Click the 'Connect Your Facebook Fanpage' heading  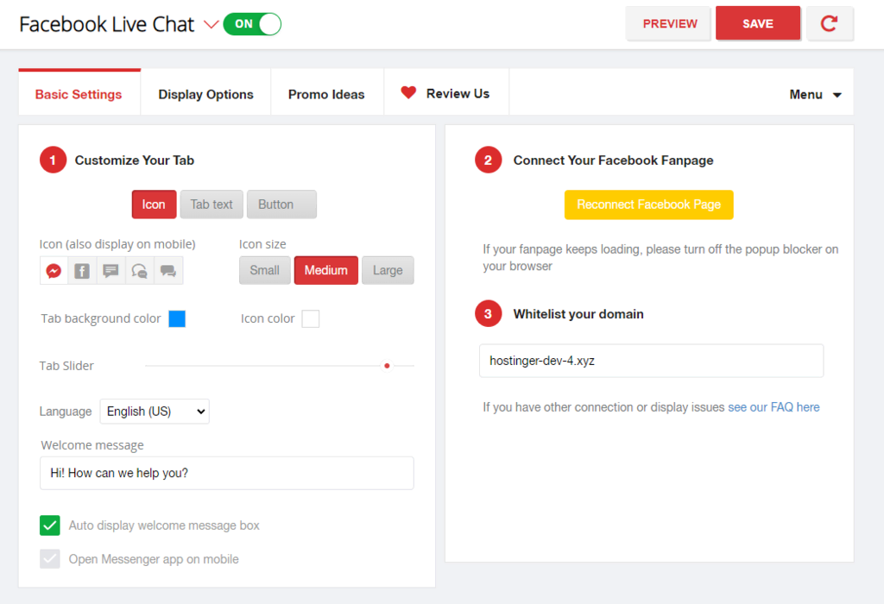(614, 160)
